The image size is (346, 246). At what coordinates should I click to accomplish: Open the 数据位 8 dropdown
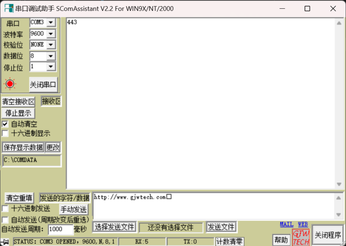pos(51,56)
